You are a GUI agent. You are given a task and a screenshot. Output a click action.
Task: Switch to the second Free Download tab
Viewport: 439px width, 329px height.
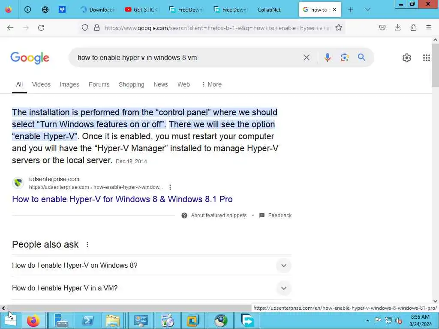pyautogui.click(x=230, y=9)
